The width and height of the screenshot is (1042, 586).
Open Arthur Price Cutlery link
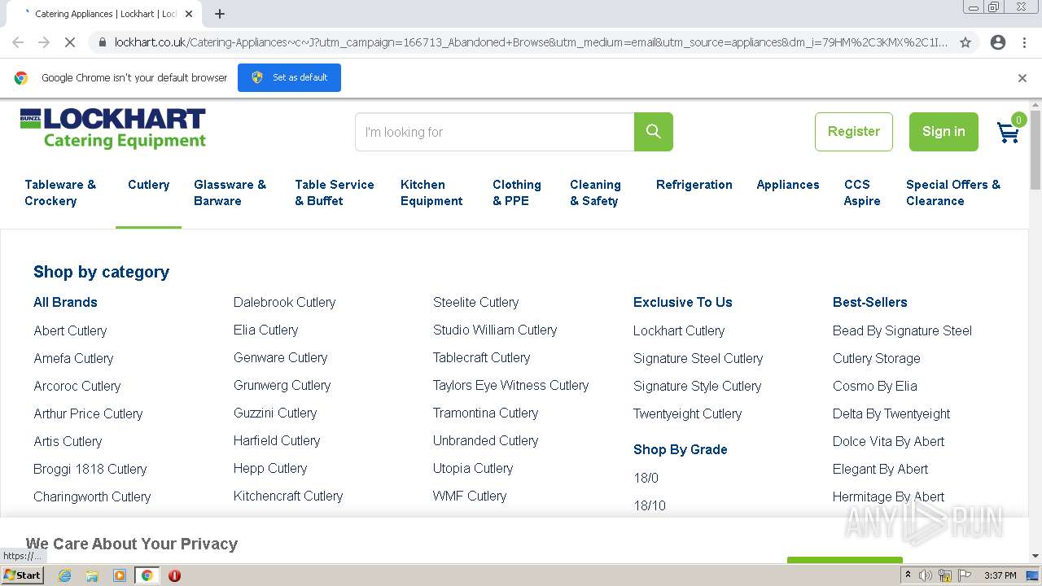[88, 413]
